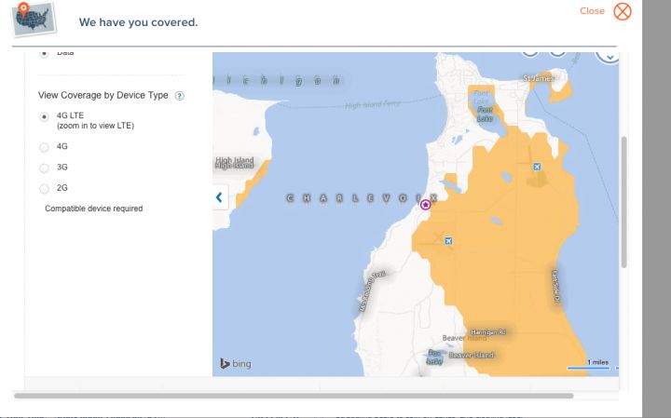The width and height of the screenshot is (671, 418).
Task: Click the High Island map label
Action: 235,162
